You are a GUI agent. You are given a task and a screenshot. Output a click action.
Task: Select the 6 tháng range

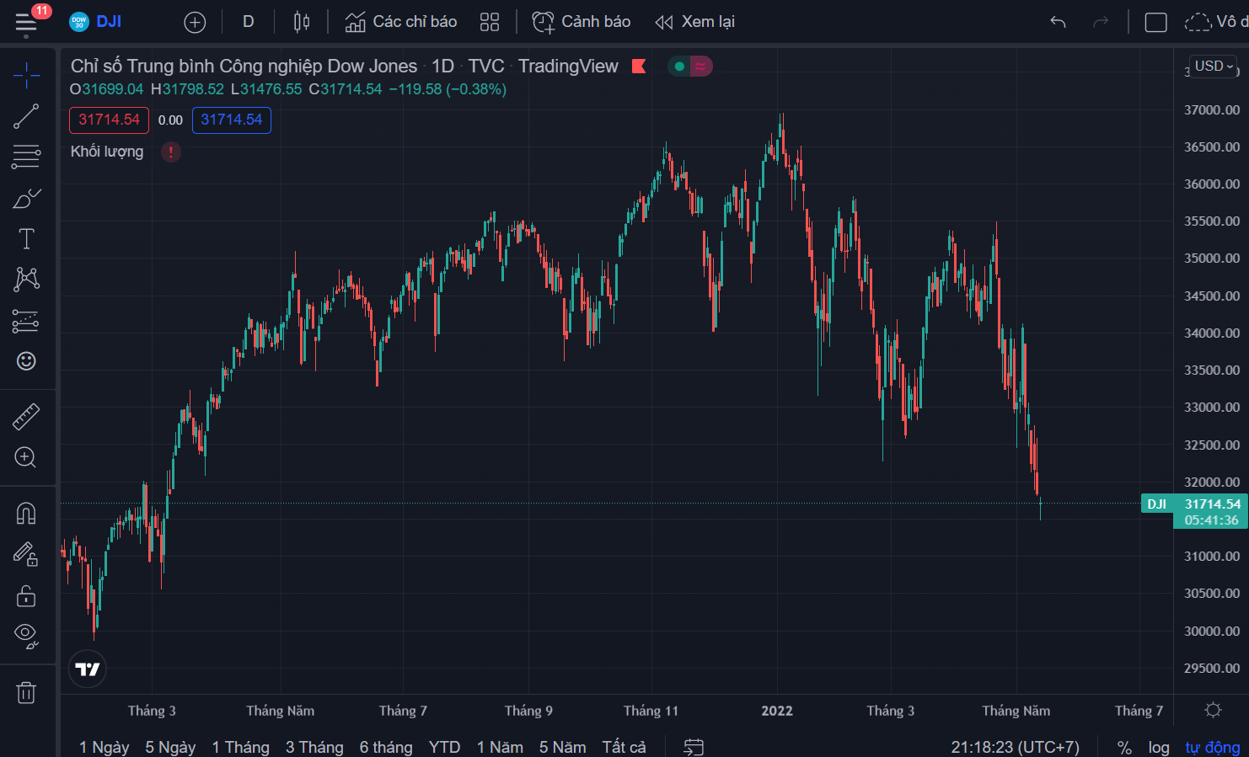(x=386, y=747)
